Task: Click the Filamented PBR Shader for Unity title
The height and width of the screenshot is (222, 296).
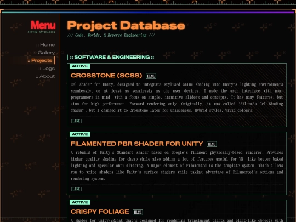Action: point(136,144)
